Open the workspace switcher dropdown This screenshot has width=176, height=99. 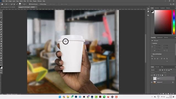point(174,4)
